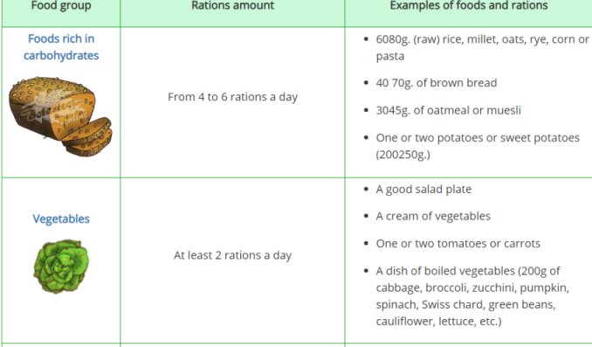
Task: Click the word carbohydrates in the blue link
Action: click(x=61, y=56)
